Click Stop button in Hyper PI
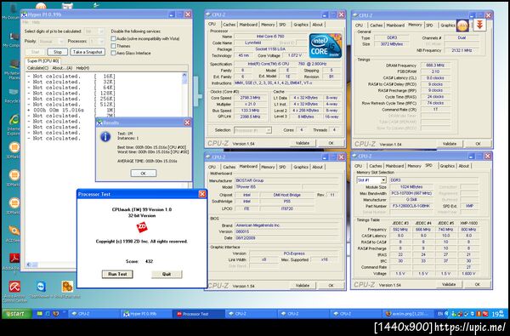510x336 pixels. [x=58, y=52]
